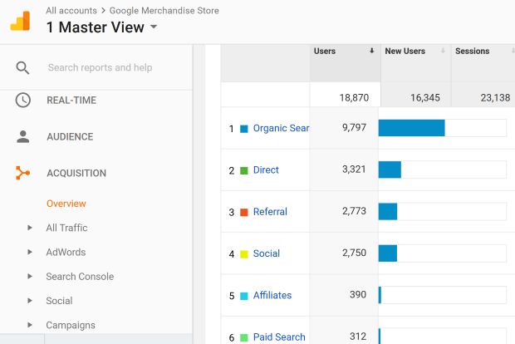
Task: Expand the Social sidebar section arrow
Action: [x=30, y=300]
